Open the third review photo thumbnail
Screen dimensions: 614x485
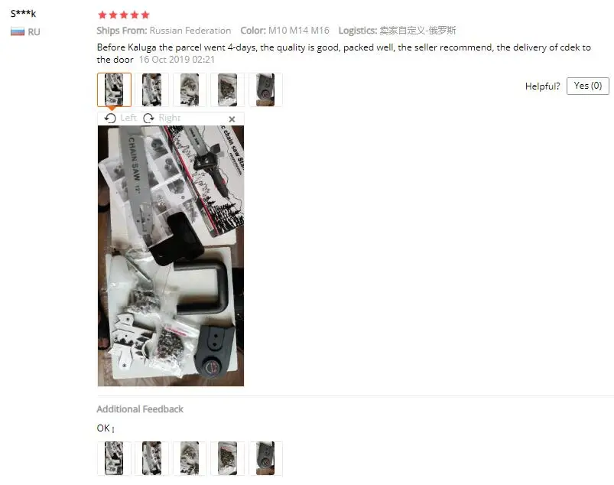[190, 90]
